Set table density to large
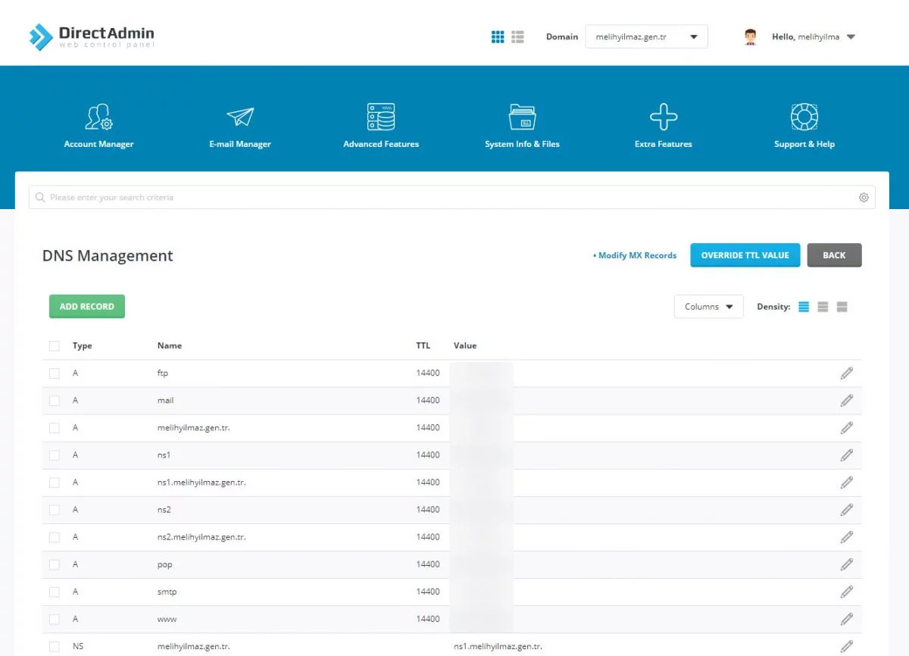The image size is (909, 656). 842,307
